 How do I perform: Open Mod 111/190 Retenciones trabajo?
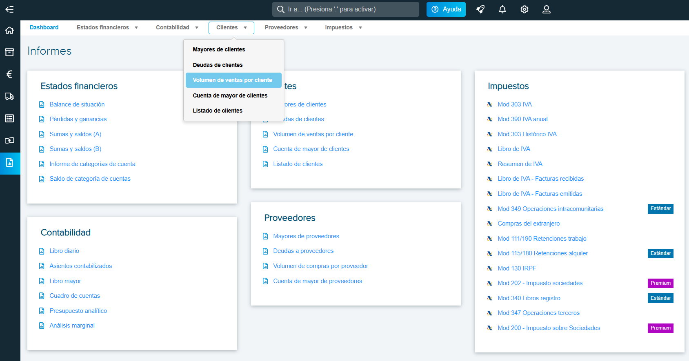[542, 239]
